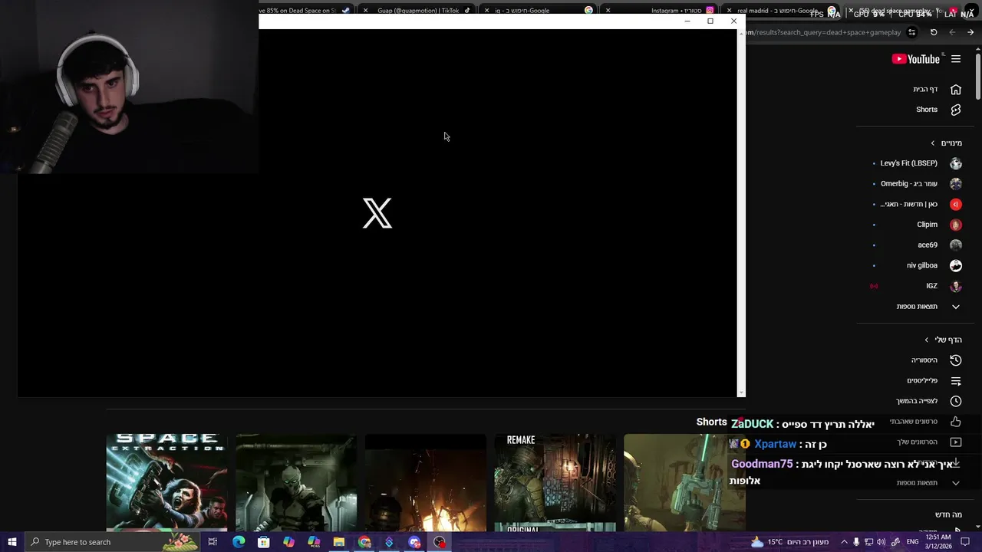982x552 pixels.
Task: Close the Guap TikTok tab
Action: [x=365, y=11]
